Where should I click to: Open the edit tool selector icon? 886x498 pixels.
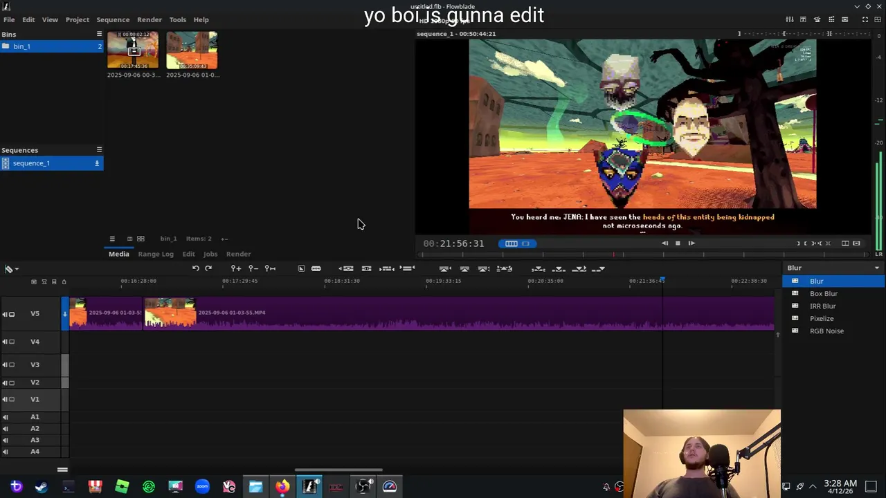tap(11, 268)
